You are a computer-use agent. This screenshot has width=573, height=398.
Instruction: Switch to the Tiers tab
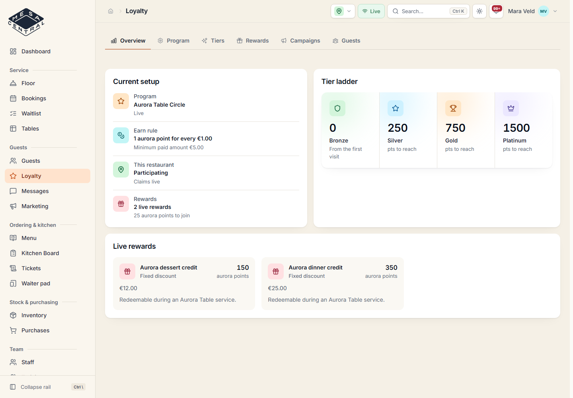[213, 41]
